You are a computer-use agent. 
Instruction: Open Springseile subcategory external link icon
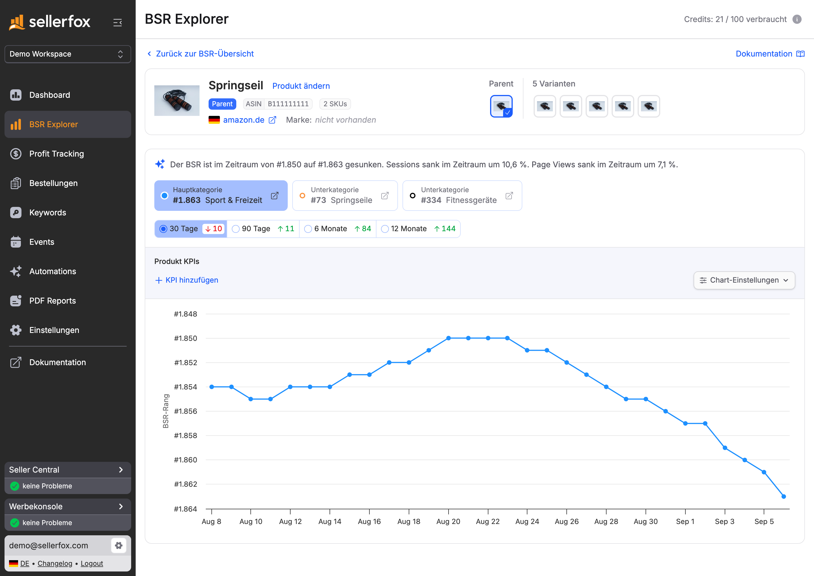coord(385,196)
